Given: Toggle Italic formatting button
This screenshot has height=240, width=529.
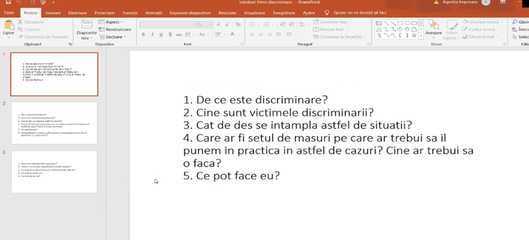Looking at the screenshot, I should pyautogui.click(x=152, y=34).
